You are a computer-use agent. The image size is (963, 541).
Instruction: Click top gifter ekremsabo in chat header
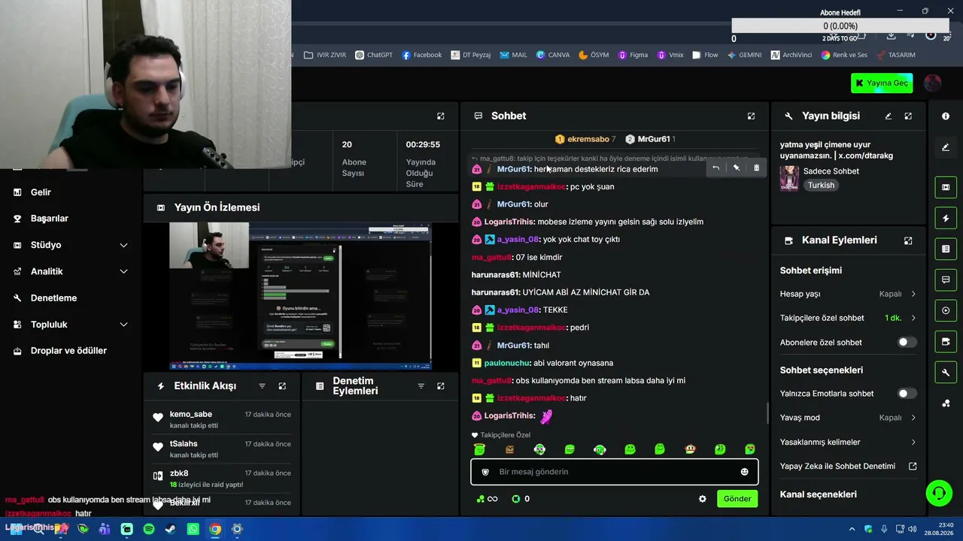(x=588, y=139)
